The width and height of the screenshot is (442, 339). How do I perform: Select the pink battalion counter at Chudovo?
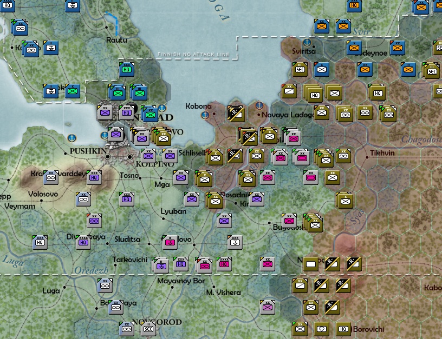pyautogui.click(x=170, y=242)
